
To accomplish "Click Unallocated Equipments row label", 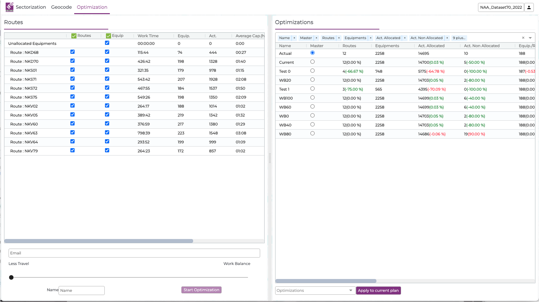I will coord(32,44).
